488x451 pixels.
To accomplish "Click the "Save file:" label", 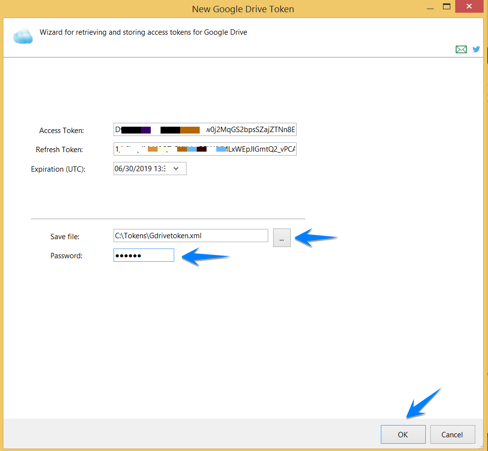I will click(65, 237).
